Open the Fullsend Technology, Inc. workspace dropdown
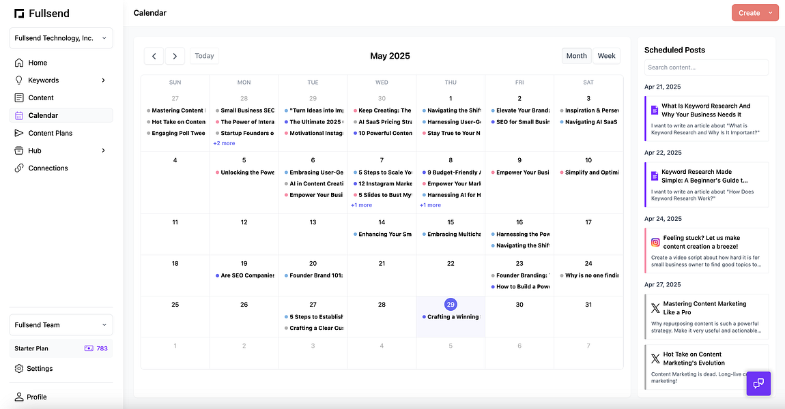785x409 pixels. [x=61, y=38]
